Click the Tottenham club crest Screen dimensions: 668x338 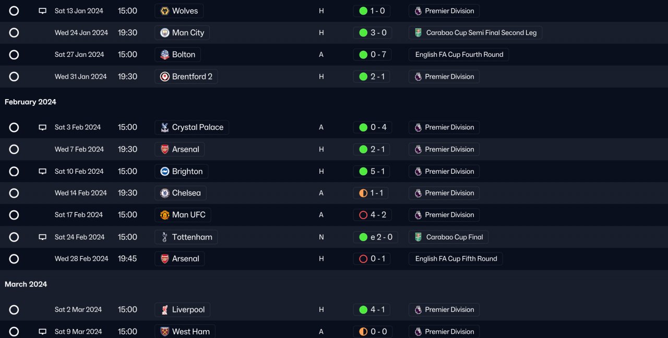164,237
